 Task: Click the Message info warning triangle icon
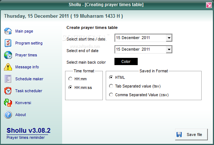coord(8,67)
